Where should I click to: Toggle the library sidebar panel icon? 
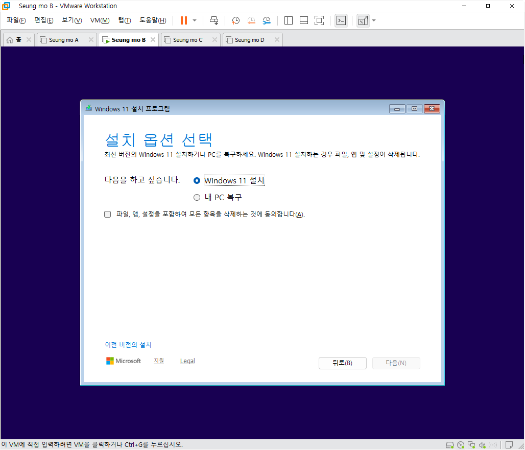288,20
